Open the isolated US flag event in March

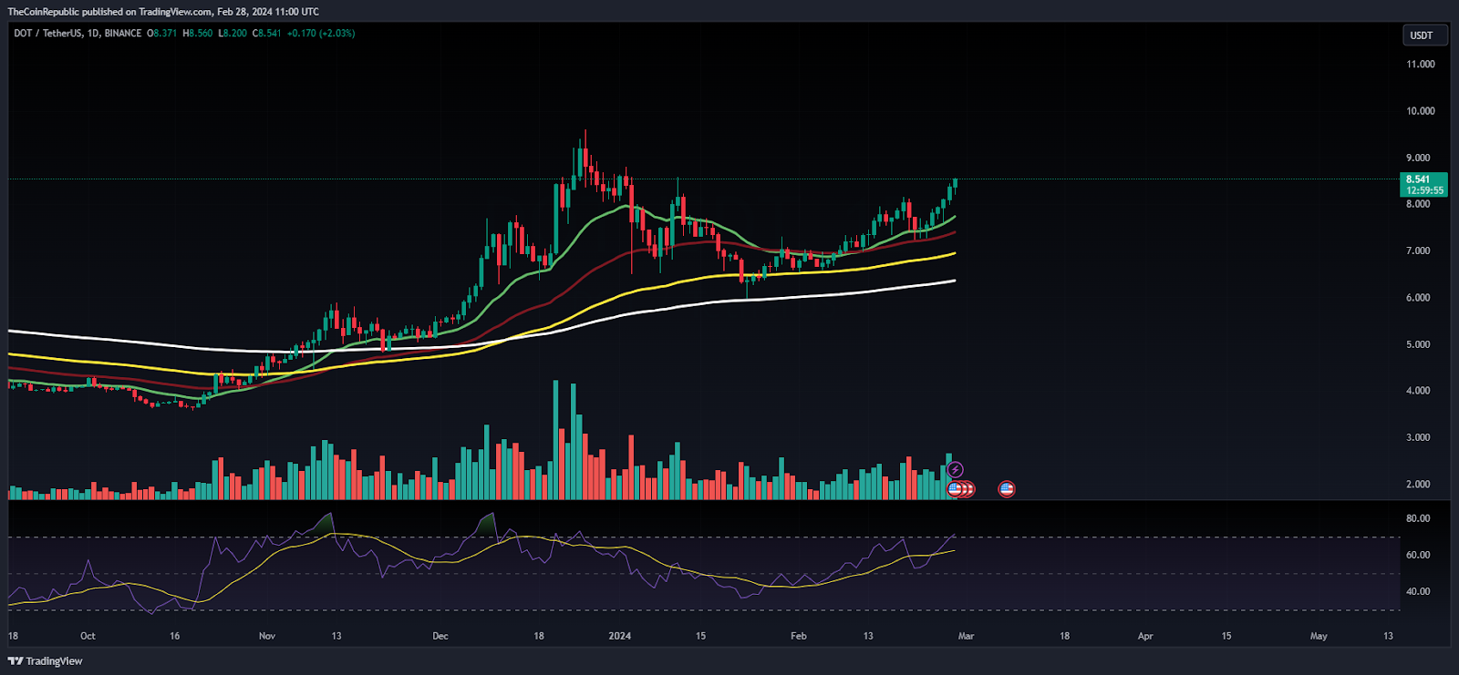pos(1007,489)
